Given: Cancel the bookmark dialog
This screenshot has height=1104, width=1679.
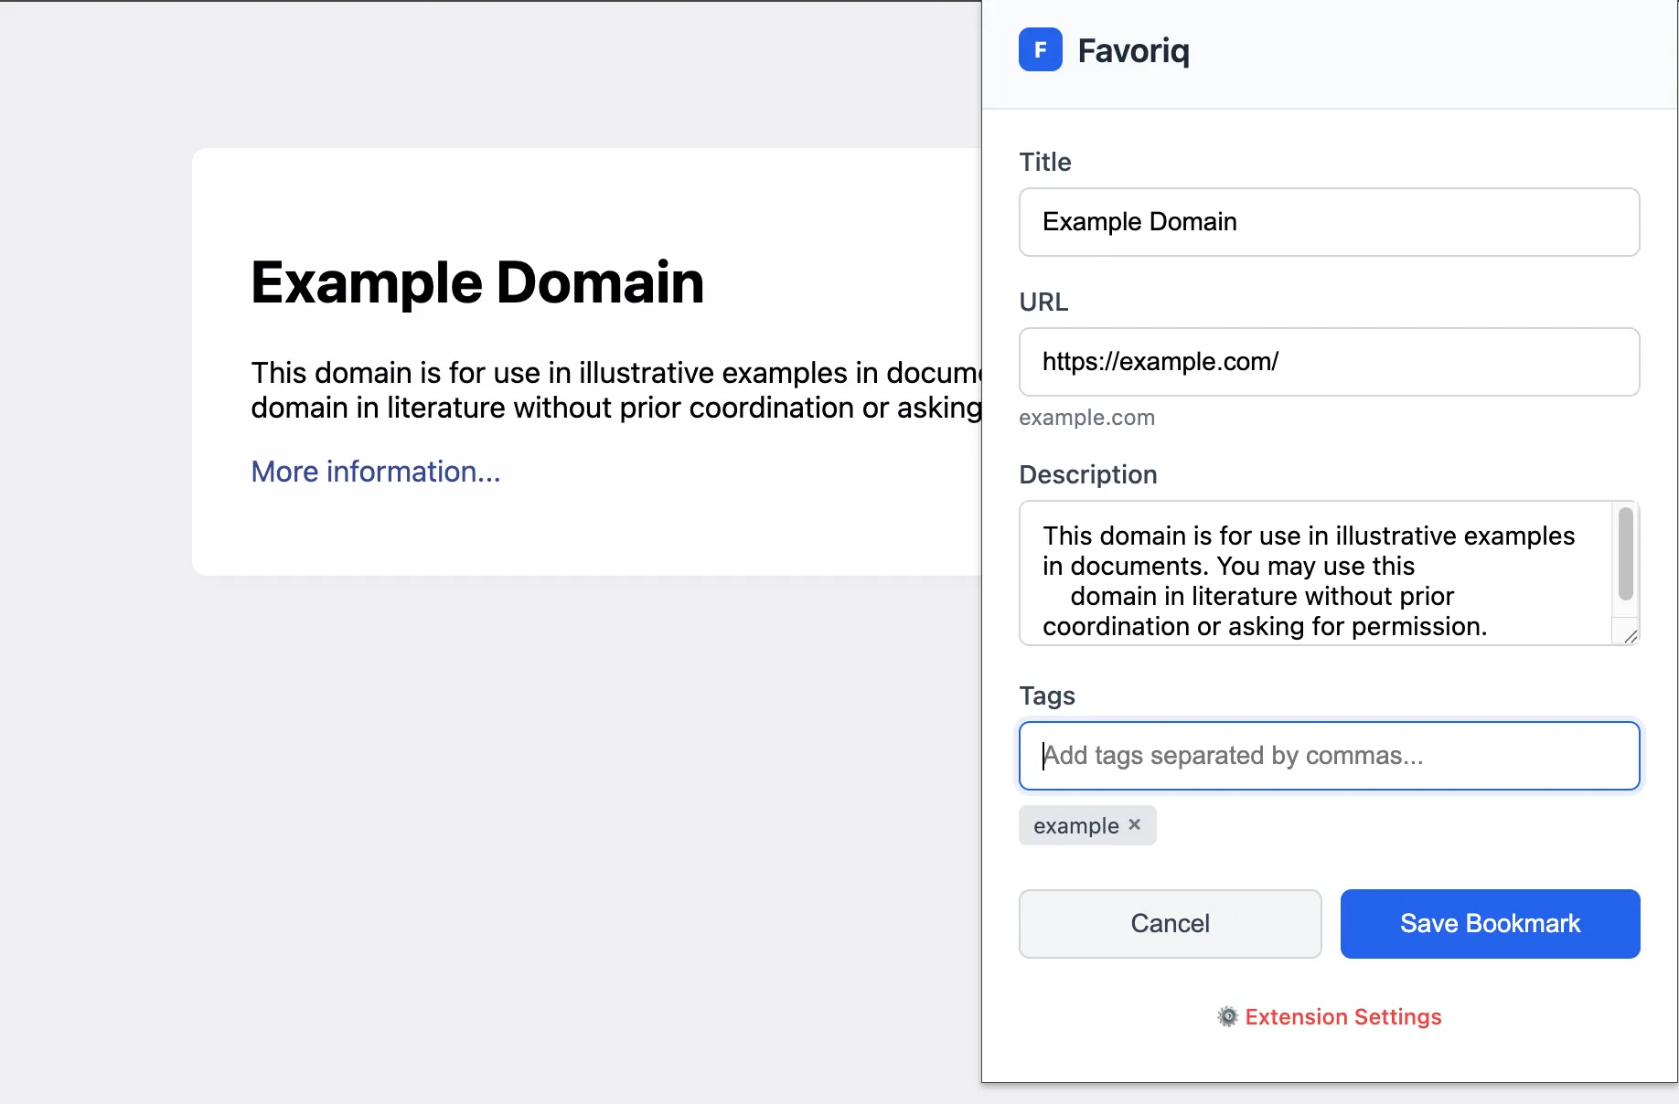Looking at the screenshot, I should pyautogui.click(x=1170, y=924).
